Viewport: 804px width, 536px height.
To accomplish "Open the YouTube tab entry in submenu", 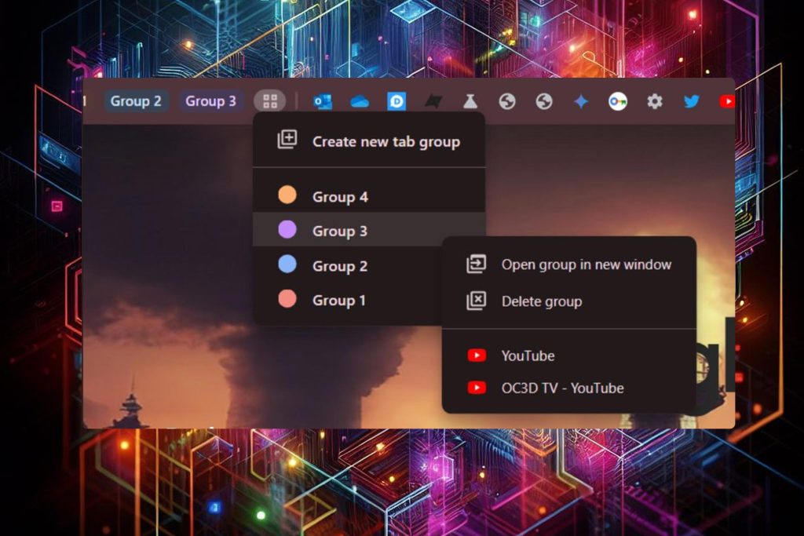I will point(569,356).
